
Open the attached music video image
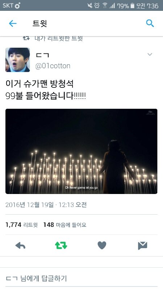pos(81,151)
